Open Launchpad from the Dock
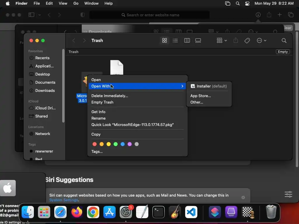299x224 pixels. click(44, 212)
